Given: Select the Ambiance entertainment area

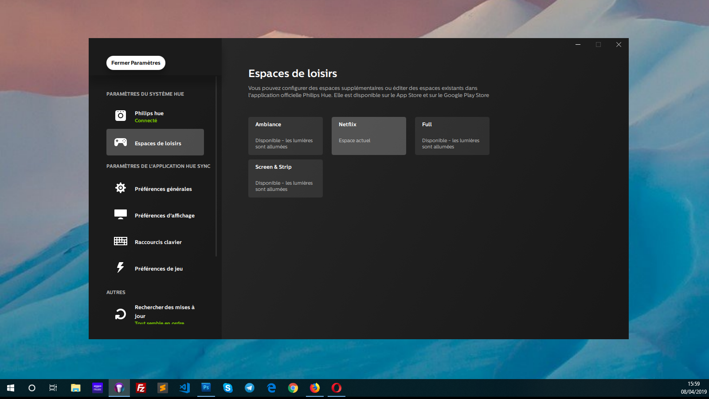Looking at the screenshot, I should pos(285,136).
